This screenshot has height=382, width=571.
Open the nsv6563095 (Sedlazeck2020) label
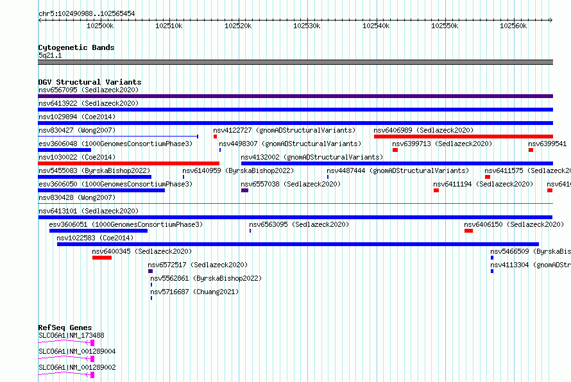tap(299, 224)
